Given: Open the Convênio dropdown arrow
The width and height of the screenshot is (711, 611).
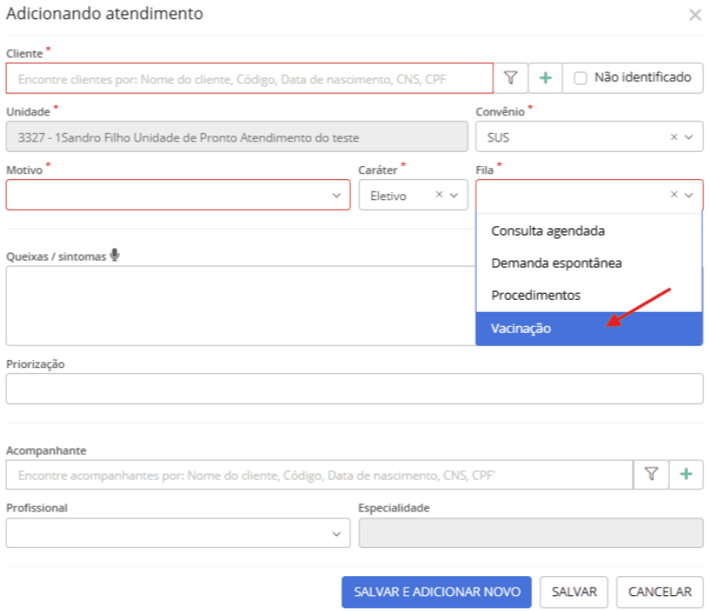Looking at the screenshot, I should (689, 137).
